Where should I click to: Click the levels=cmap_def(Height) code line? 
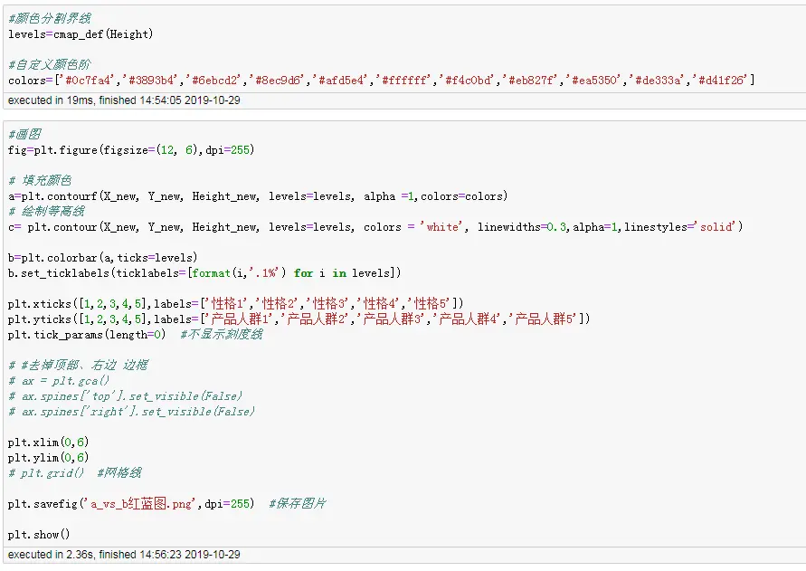point(81,34)
